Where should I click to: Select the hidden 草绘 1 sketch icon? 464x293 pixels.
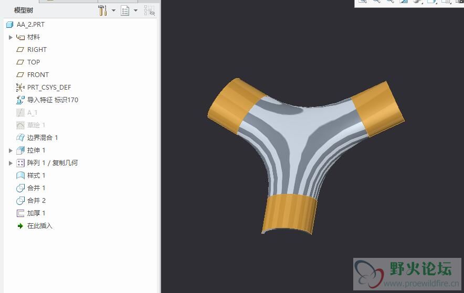pos(20,125)
